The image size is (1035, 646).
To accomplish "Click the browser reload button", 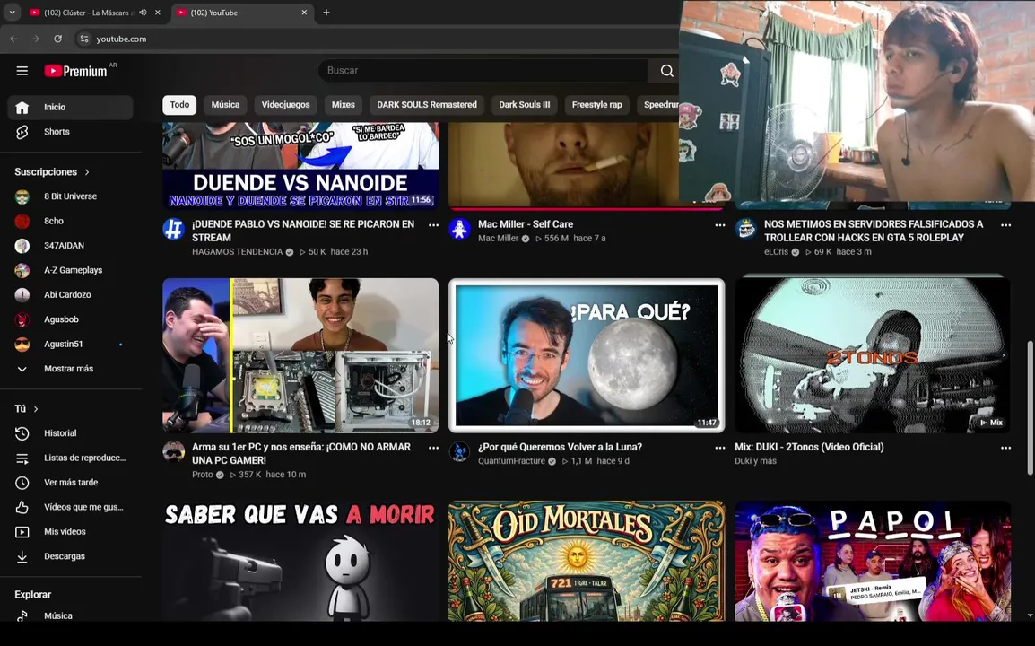I will [58, 39].
